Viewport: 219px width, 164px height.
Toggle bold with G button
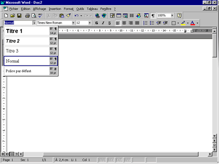pyautogui.click(x=97, y=23)
